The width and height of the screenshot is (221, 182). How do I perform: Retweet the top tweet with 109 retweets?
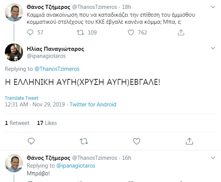tap(80, 33)
